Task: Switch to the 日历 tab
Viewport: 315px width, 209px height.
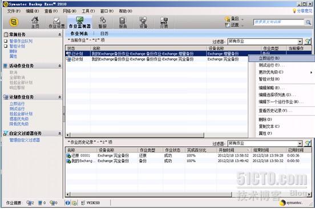Action: [x=104, y=34]
